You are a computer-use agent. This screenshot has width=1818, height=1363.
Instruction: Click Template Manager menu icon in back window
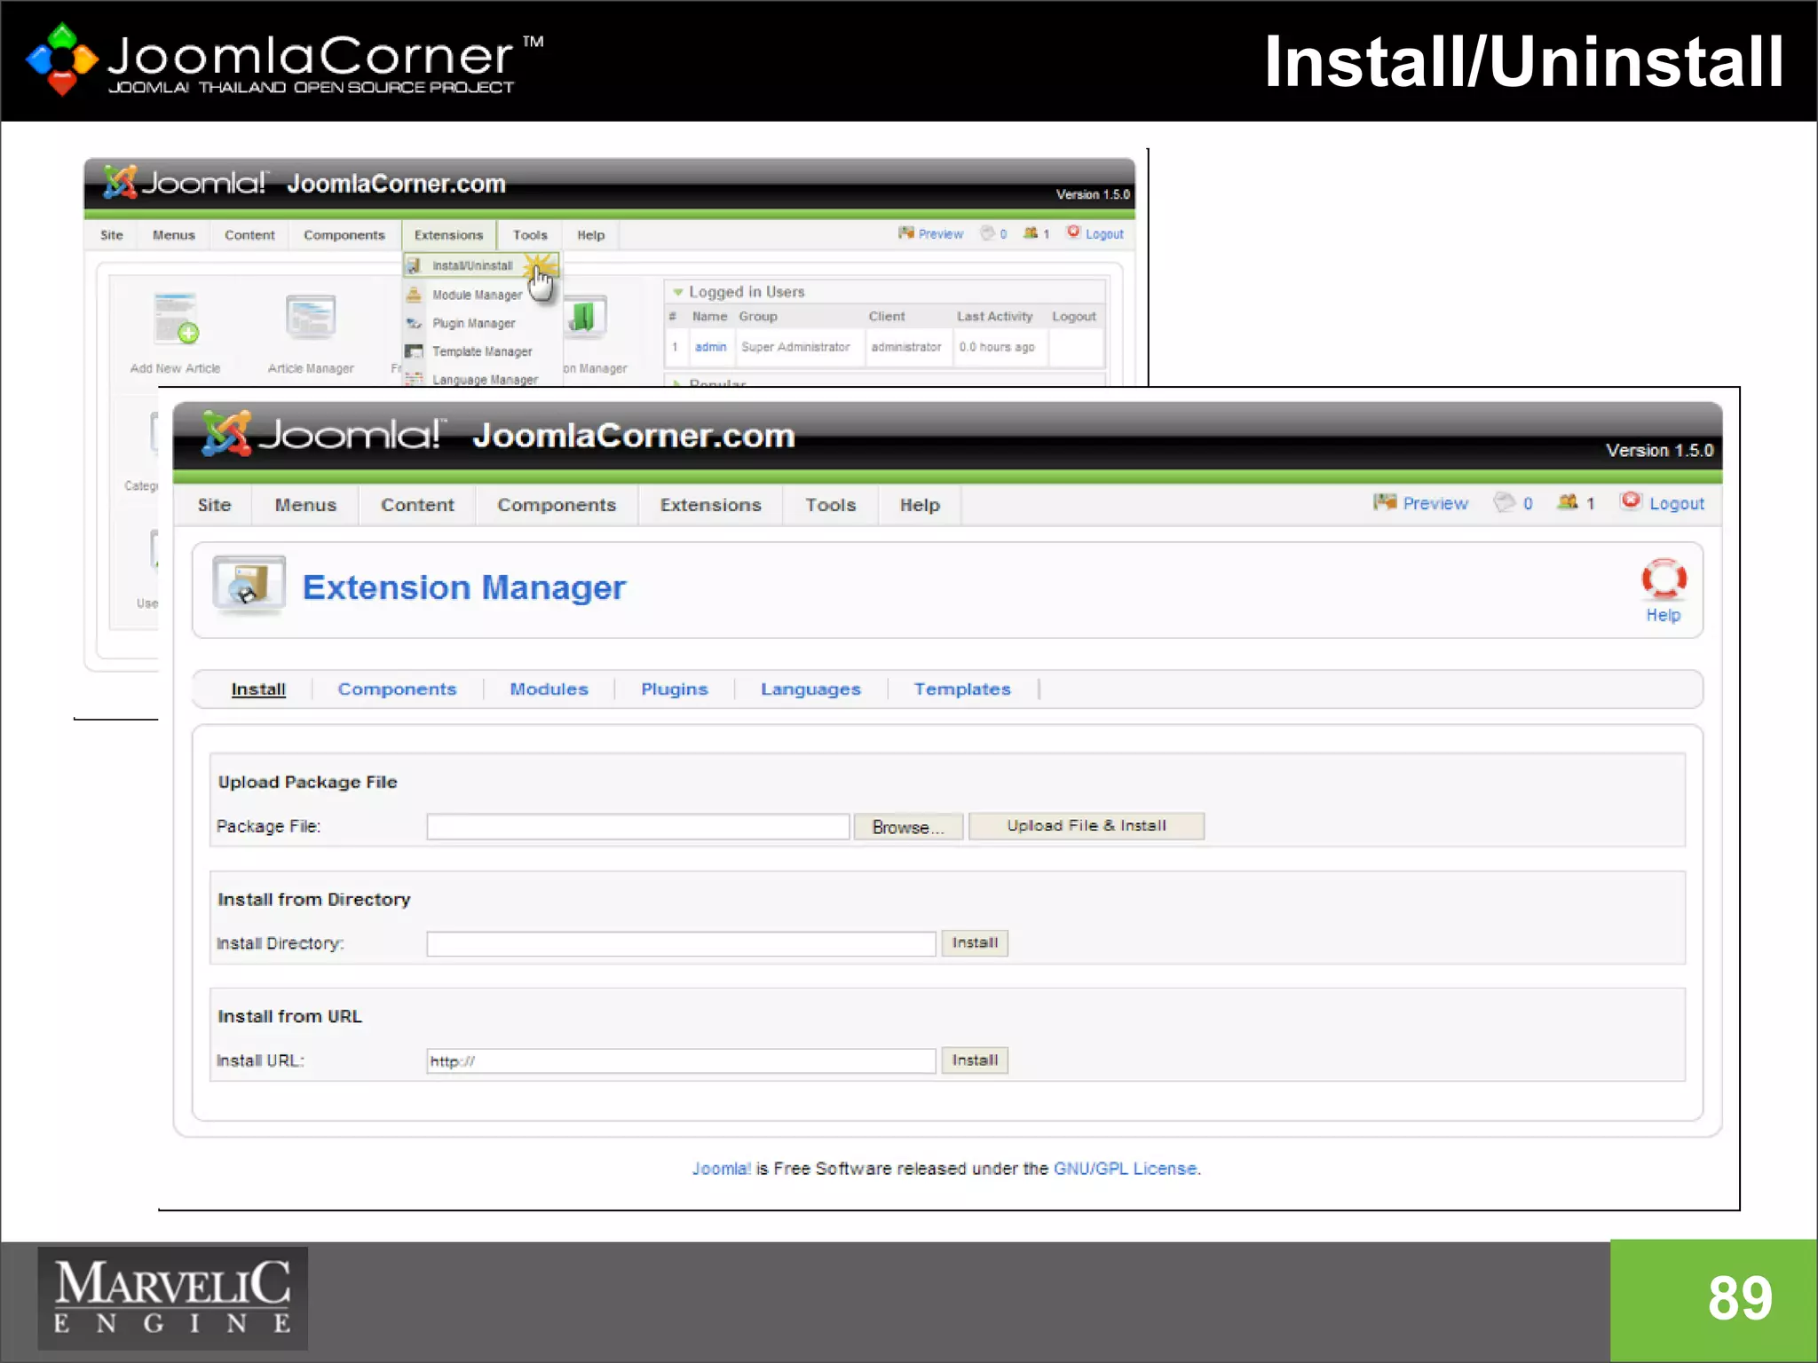(414, 351)
